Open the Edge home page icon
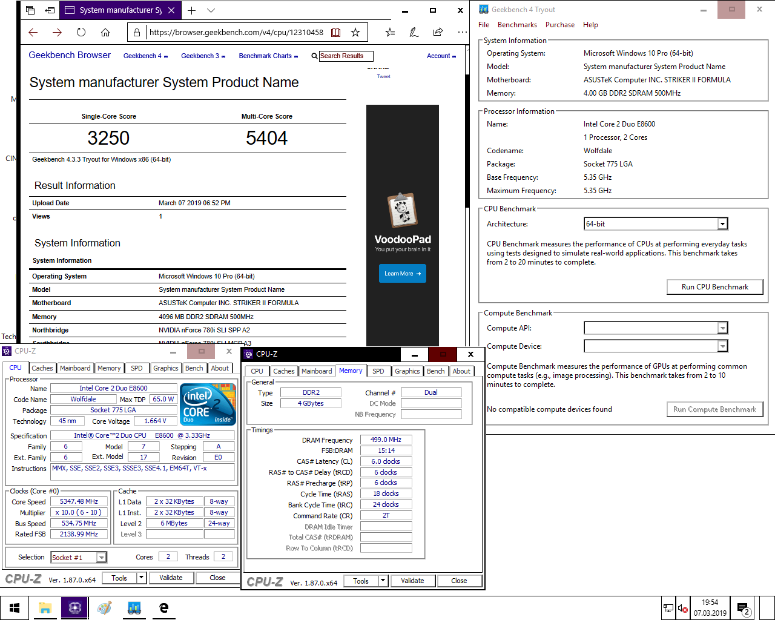775x620 pixels. tap(105, 33)
